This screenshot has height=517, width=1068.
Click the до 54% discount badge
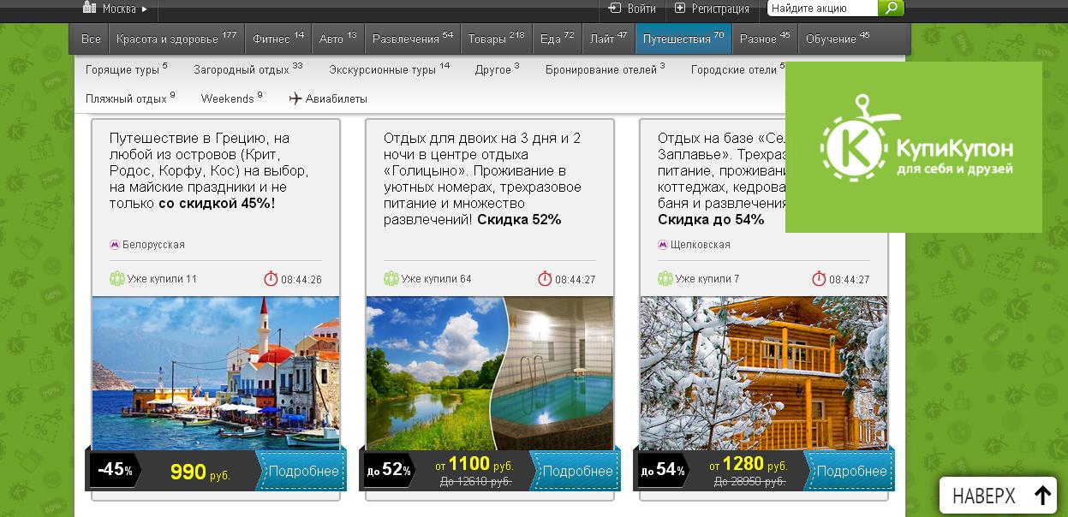tap(664, 470)
